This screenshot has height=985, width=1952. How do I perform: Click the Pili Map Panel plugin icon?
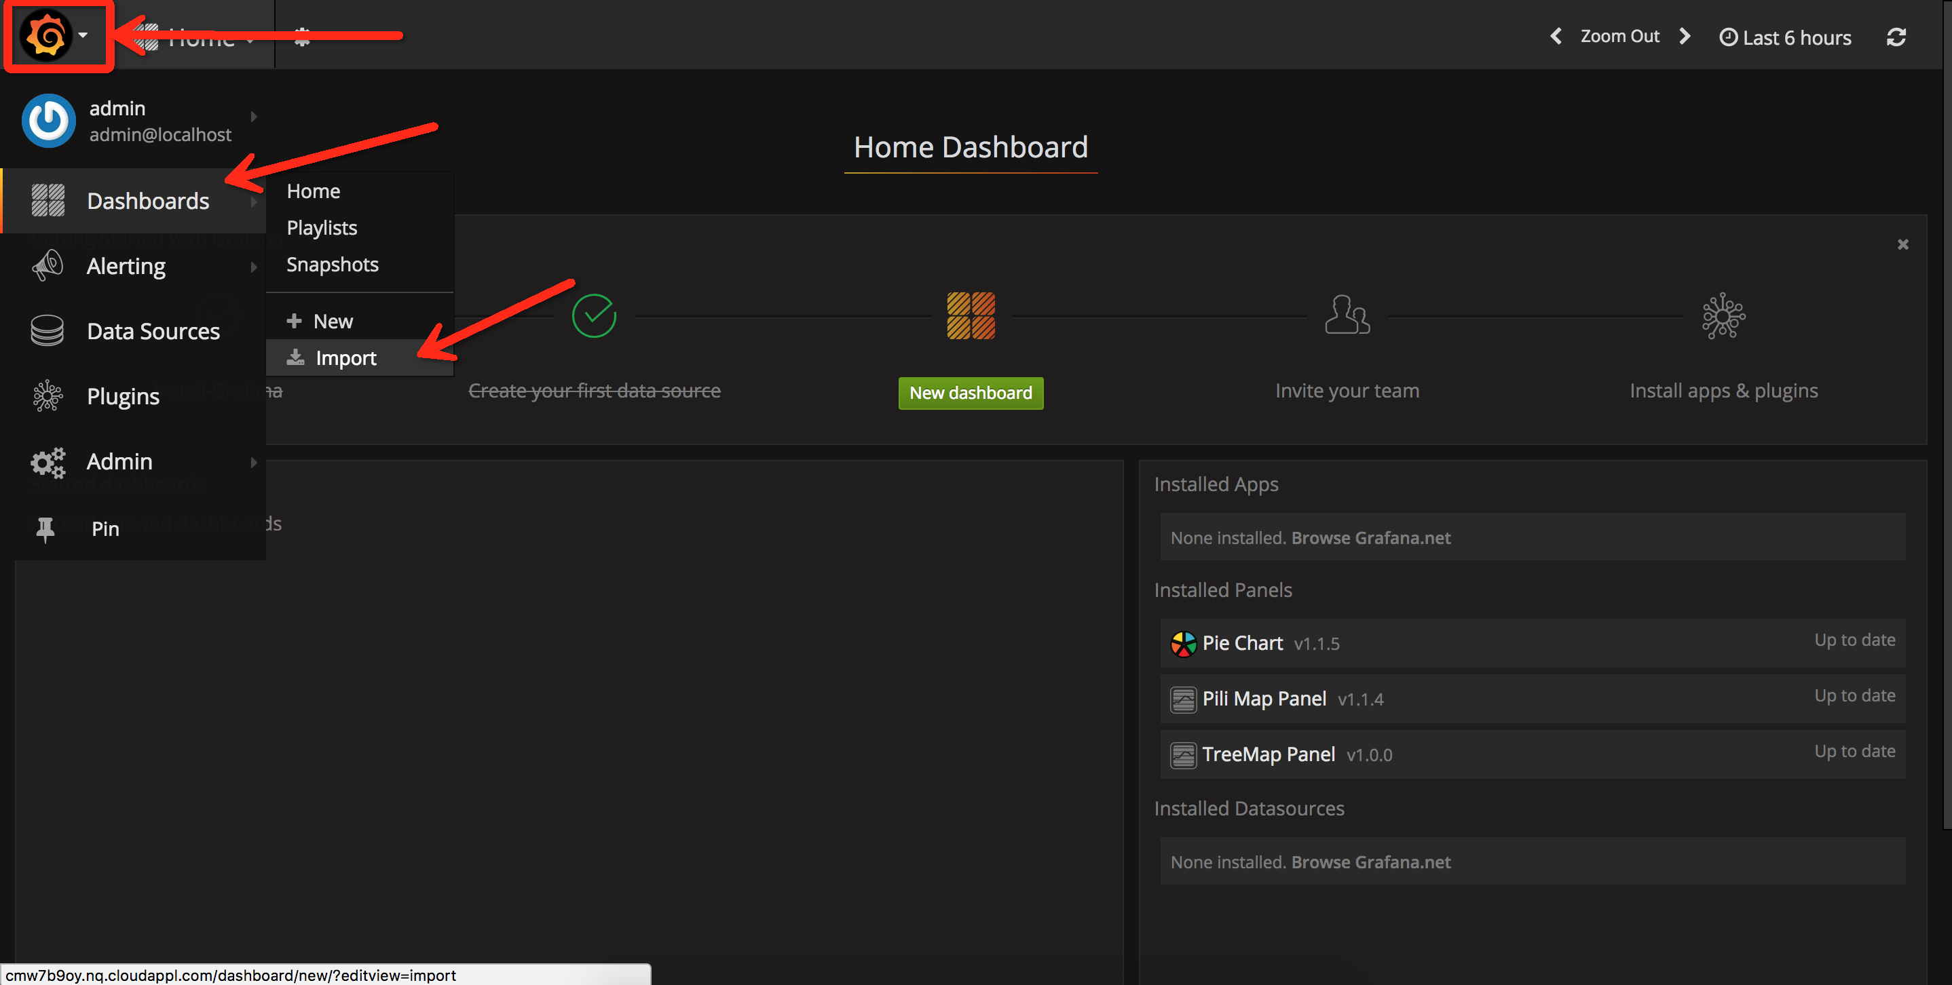point(1183,699)
